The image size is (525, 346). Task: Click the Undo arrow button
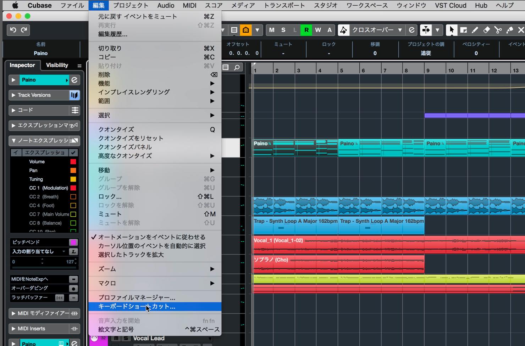point(13,30)
